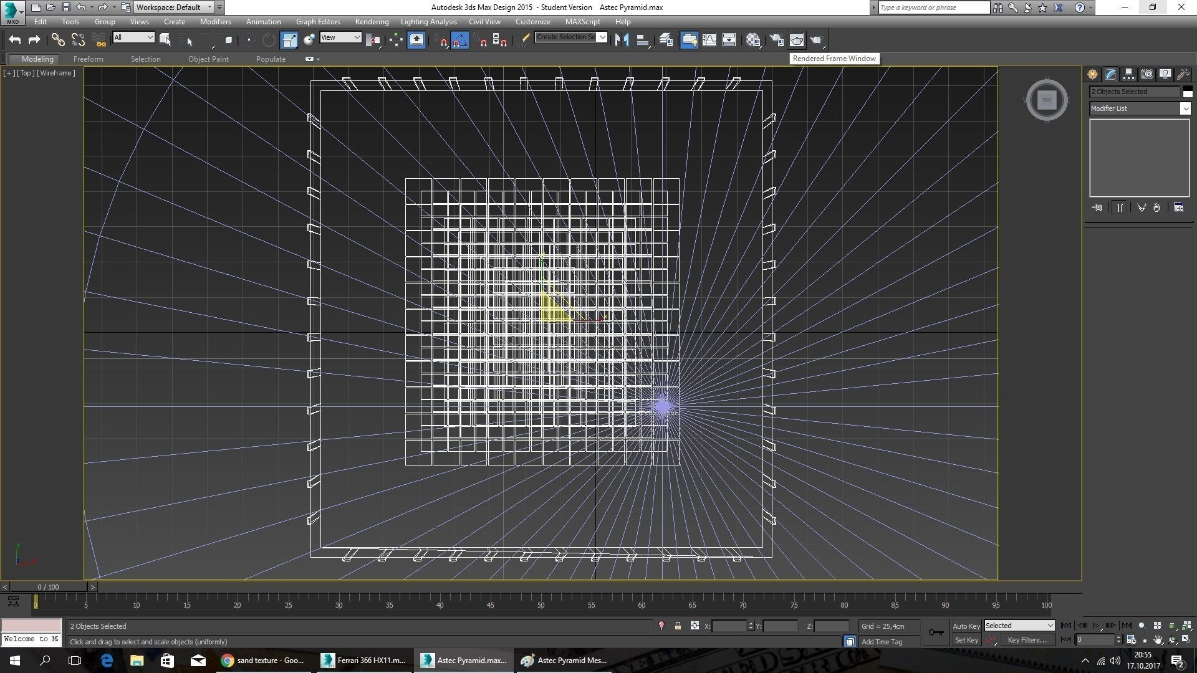1197x673 pixels.
Task: Switch to the Freeform ribbon tab
Action: (88, 59)
